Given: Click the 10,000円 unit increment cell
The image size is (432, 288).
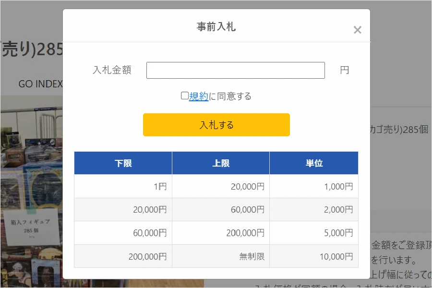Looking at the screenshot, I should point(313,256).
